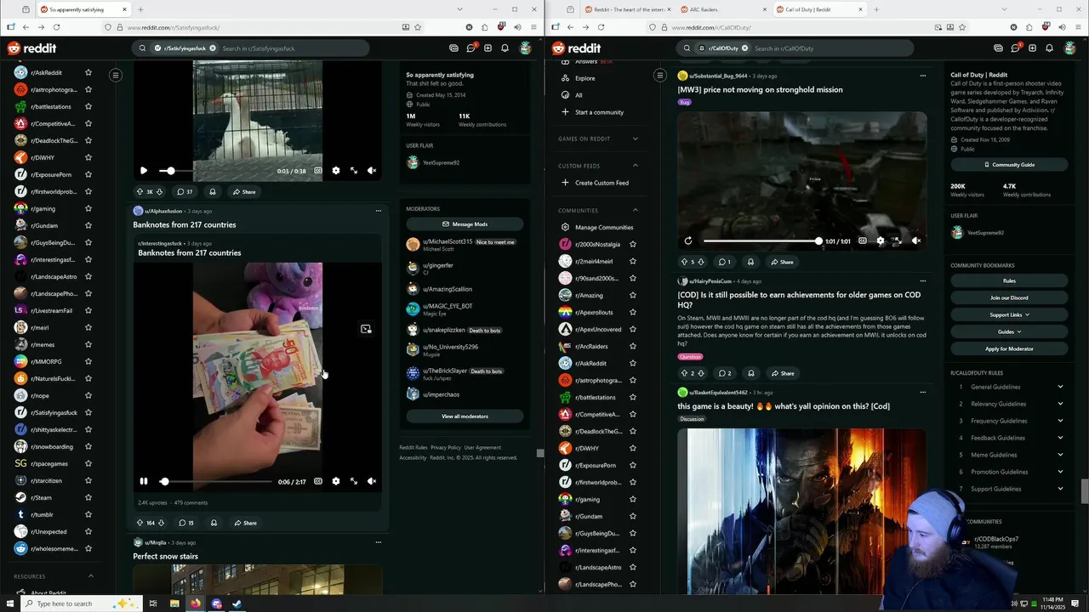The image size is (1089, 612).
Task: Open the Guides dropdown
Action: click(x=1009, y=331)
